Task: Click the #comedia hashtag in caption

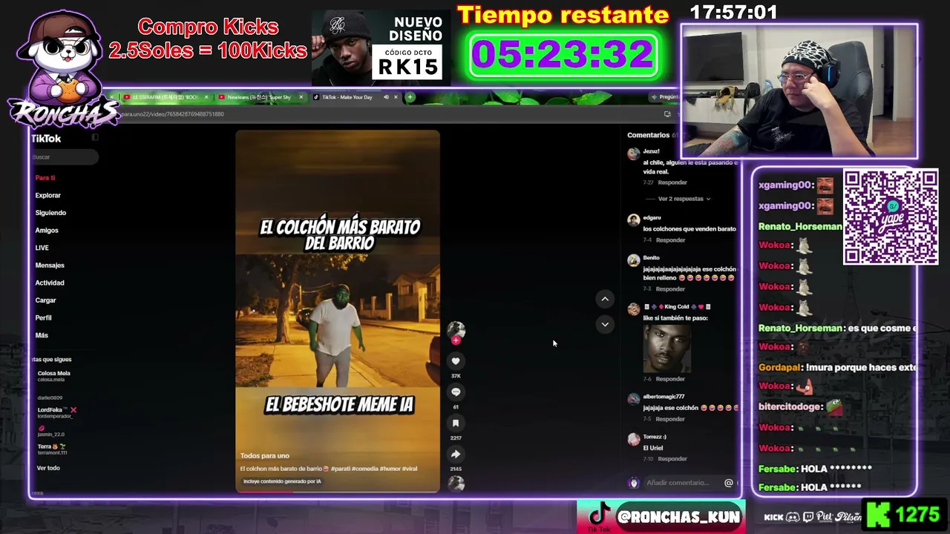Action: coord(365,469)
